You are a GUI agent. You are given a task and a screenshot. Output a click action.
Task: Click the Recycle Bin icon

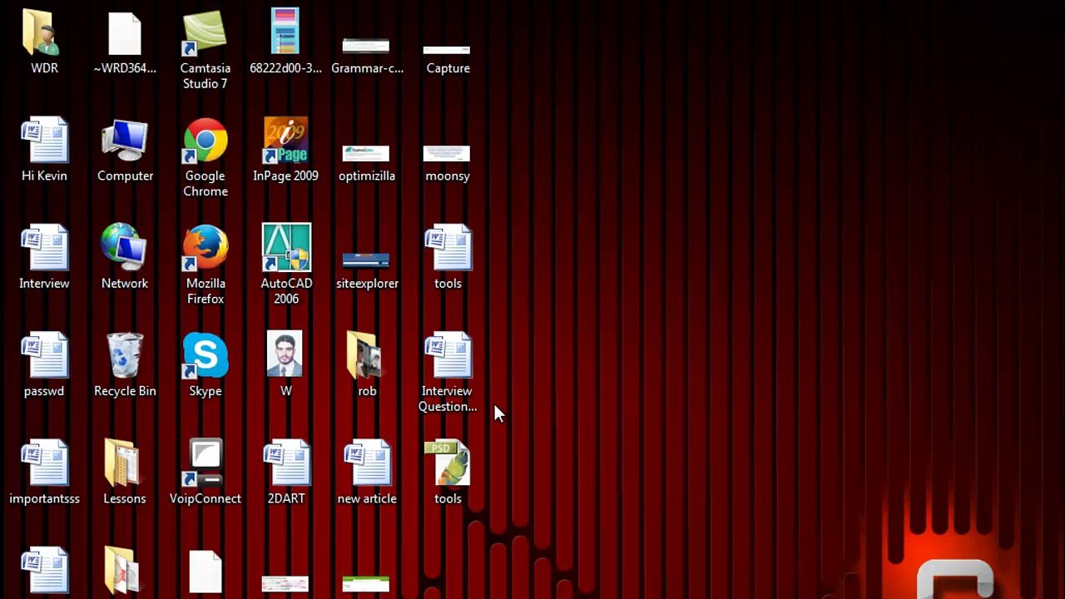click(x=125, y=355)
